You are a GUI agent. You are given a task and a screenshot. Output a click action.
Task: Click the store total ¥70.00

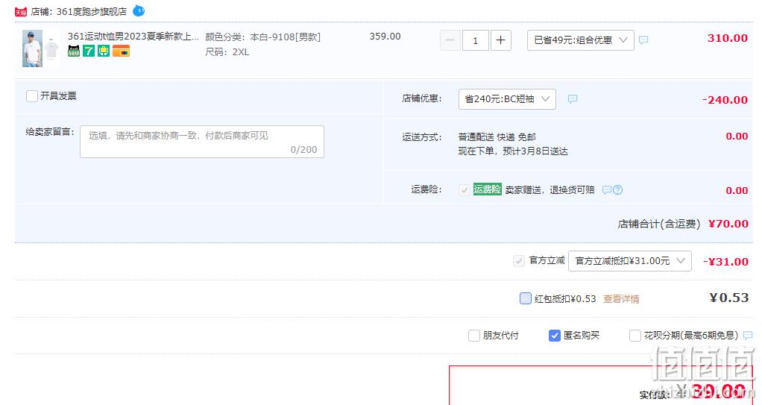(728, 224)
